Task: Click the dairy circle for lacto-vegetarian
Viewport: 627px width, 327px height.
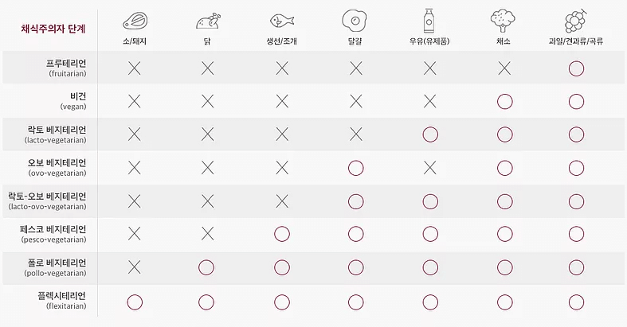Action: point(429,134)
